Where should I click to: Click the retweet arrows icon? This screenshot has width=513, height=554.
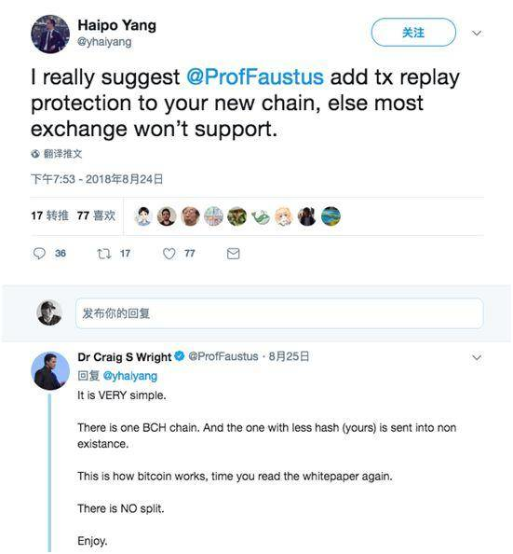tap(104, 254)
